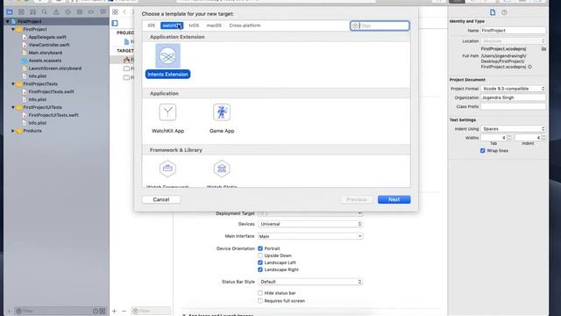Open the Issue navigator warning icon
The width and height of the screenshot is (561, 316).
[x=56, y=11]
